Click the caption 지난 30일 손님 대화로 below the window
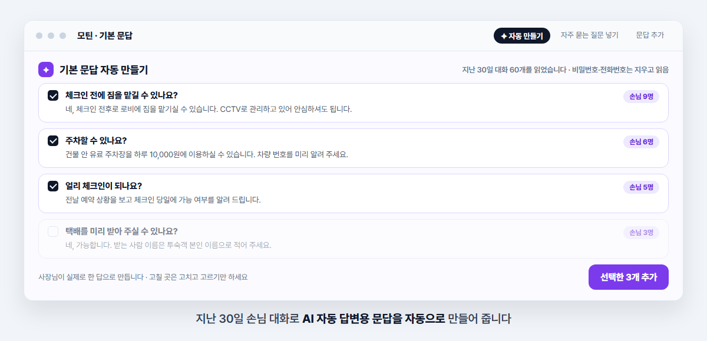This screenshot has height=341, width=707. (x=247, y=319)
